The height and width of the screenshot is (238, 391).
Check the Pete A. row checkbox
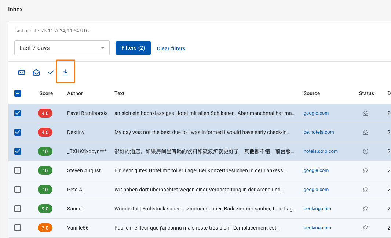(18, 190)
